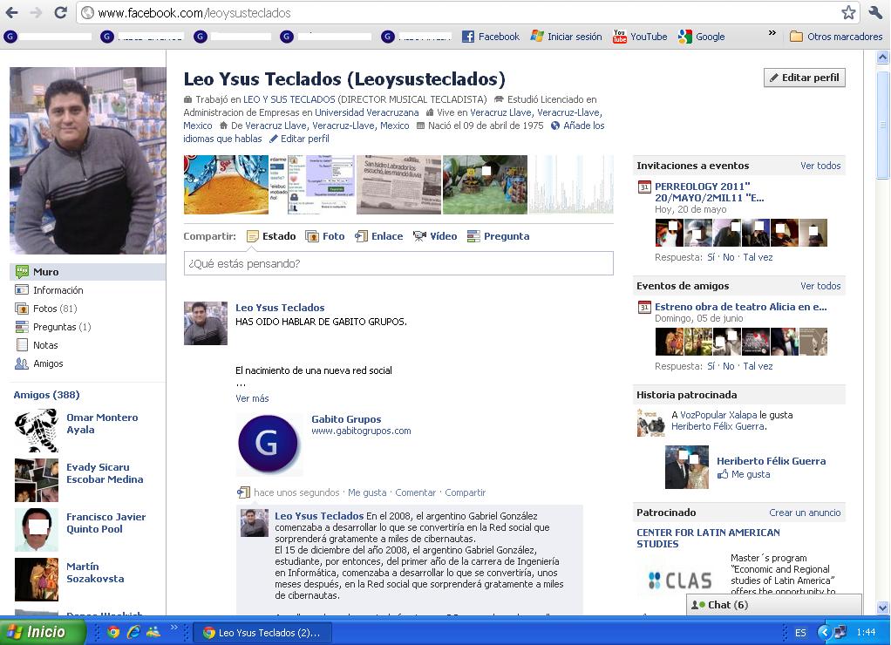Open Martín Sozakovsta profile
891x645 pixels.
coord(95,573)
